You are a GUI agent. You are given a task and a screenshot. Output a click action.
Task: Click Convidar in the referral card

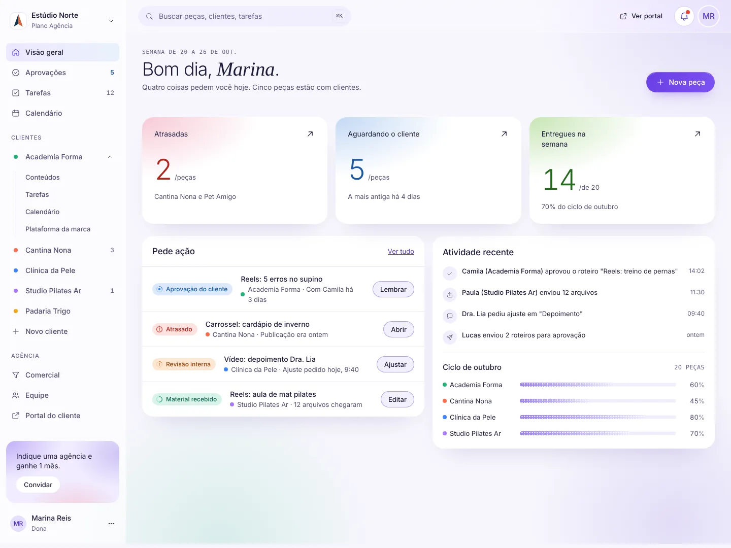click(38, 485)
